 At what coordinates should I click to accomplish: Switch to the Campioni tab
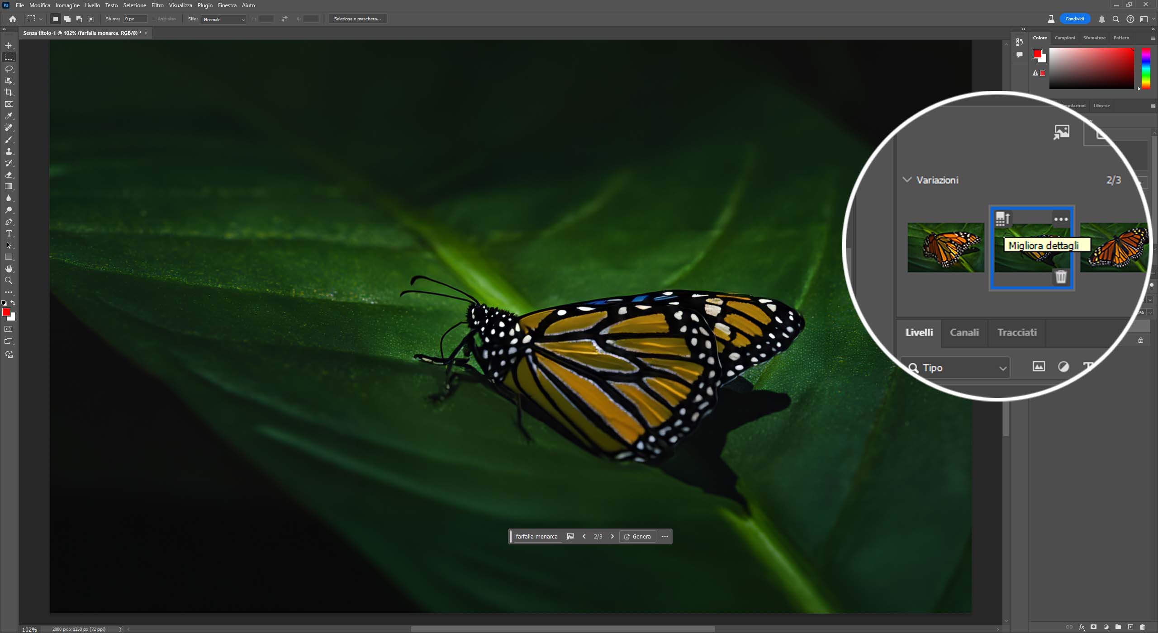point(1064,38)
